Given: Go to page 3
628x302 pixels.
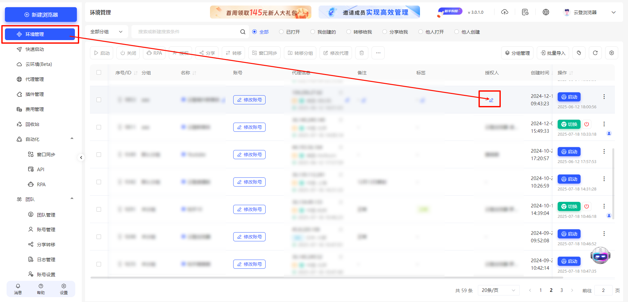Looking at the screenshot, I should click(x=562, y=290).
